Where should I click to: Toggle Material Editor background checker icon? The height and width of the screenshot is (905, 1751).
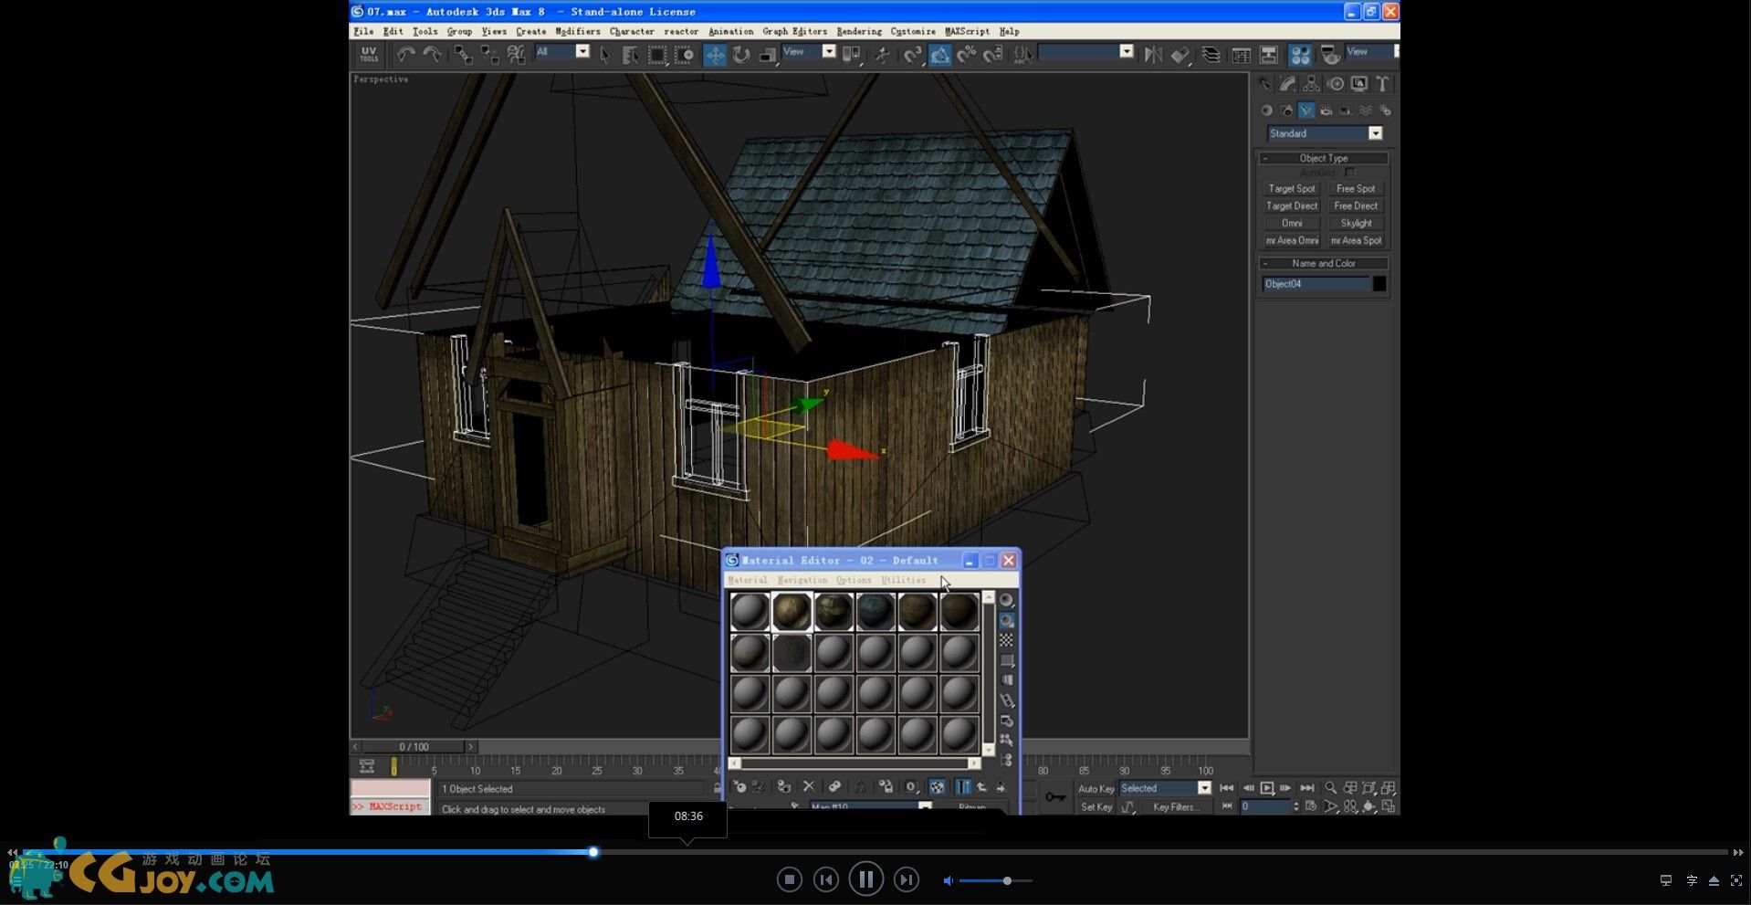1006,640
